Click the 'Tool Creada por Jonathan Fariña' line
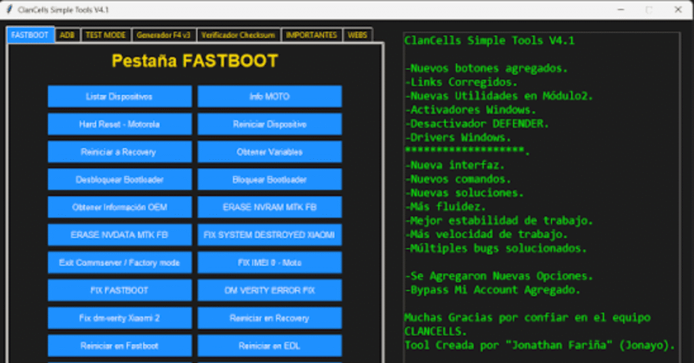The width and height of the screenshot is (694, 363). click(x=540, y=345)
